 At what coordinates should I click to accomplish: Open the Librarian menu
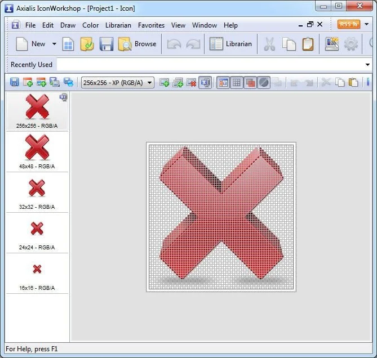118,25
